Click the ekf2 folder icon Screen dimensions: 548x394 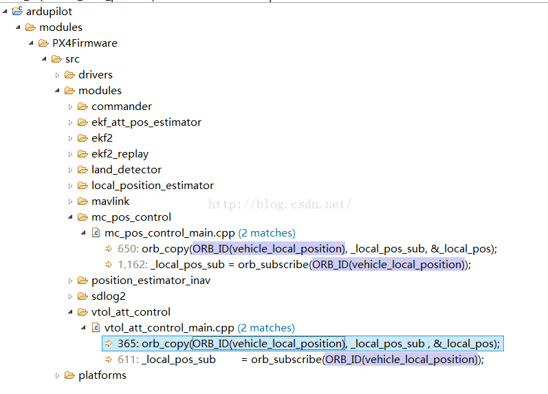pyautogui.click(x=83, y=138)
